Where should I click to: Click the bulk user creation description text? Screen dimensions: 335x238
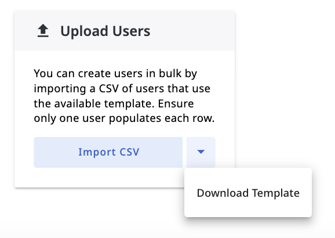click(x=124, y=96)
